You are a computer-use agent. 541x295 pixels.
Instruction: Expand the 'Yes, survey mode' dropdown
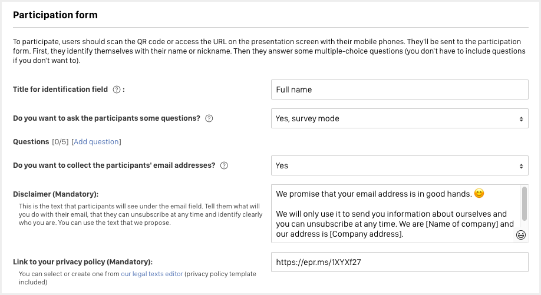click(400, 118)
